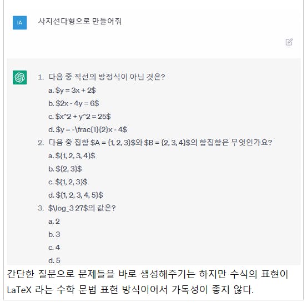Select answer a. ${1, 2, 3, 4}$
The width and height of the screenshot is (307, 307).
tap(72, 156)
